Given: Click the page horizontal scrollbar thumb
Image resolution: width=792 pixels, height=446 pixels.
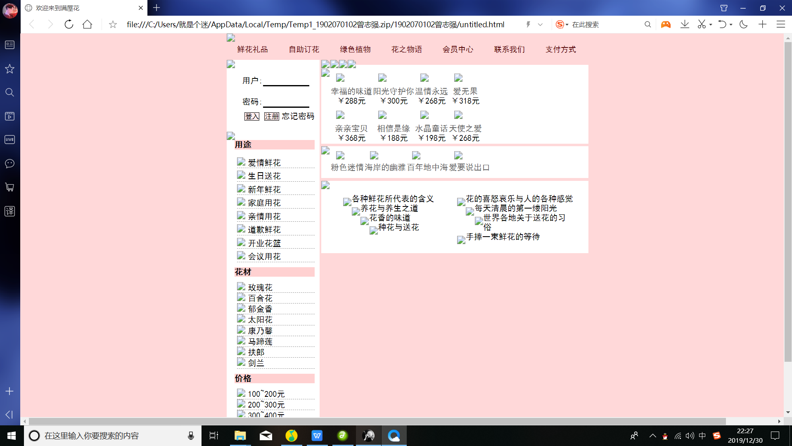Looking at the screenshot, I should tap(377, 421).
